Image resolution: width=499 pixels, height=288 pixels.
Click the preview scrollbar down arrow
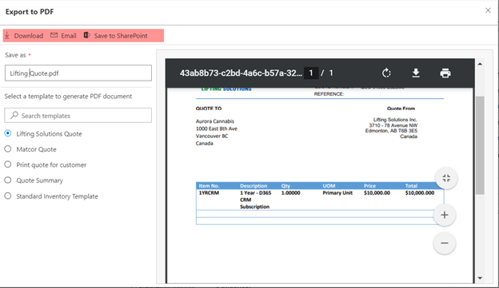(480, 278)
